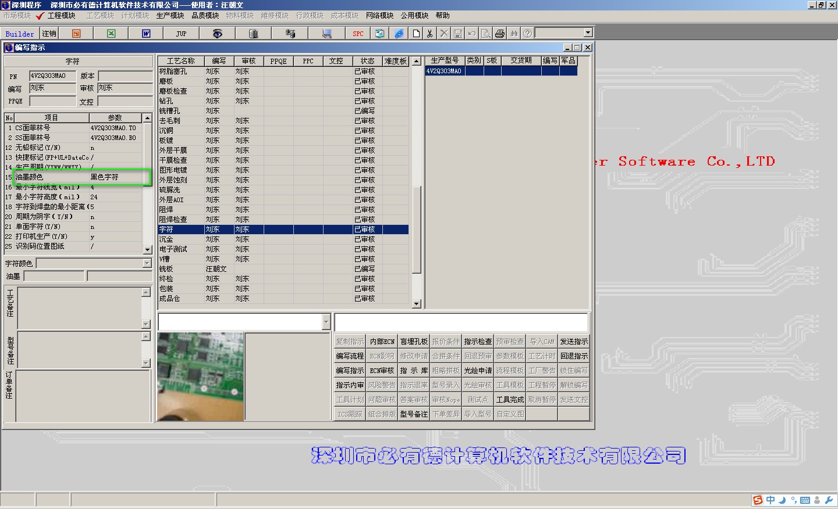Click the wrench settings icon in IME bar

coord(829,500)
